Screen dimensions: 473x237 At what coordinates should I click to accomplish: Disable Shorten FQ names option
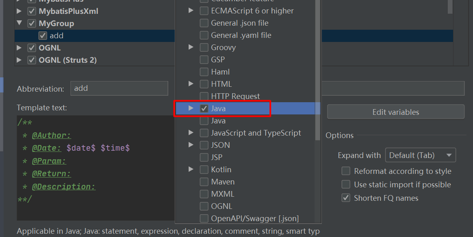(x=346, y=198)
